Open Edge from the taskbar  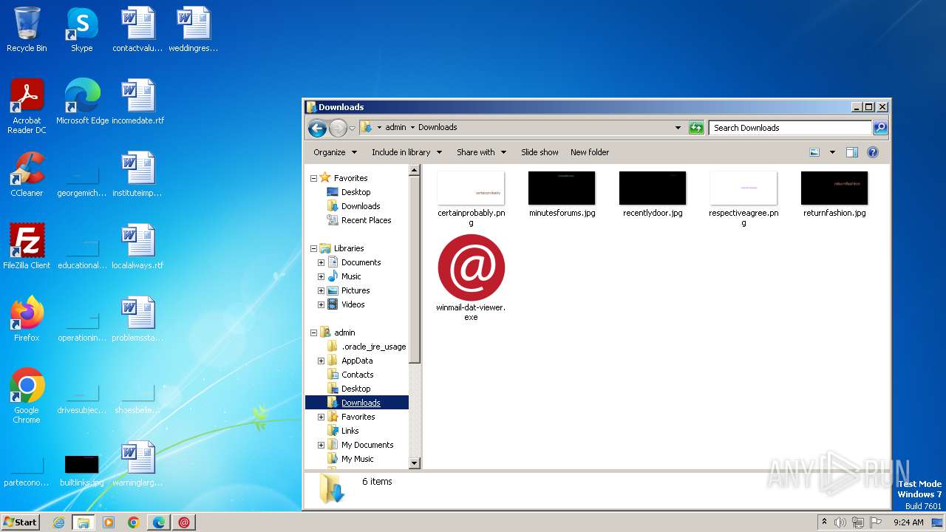tap(159, 522)
